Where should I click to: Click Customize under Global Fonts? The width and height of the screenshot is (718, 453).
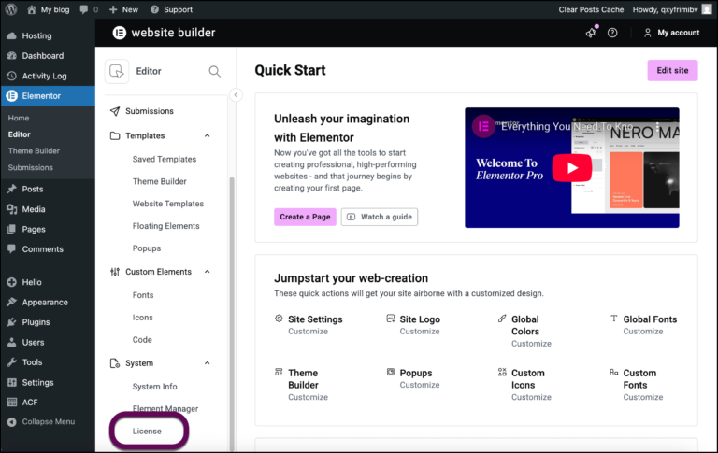(x=643, y=332)
